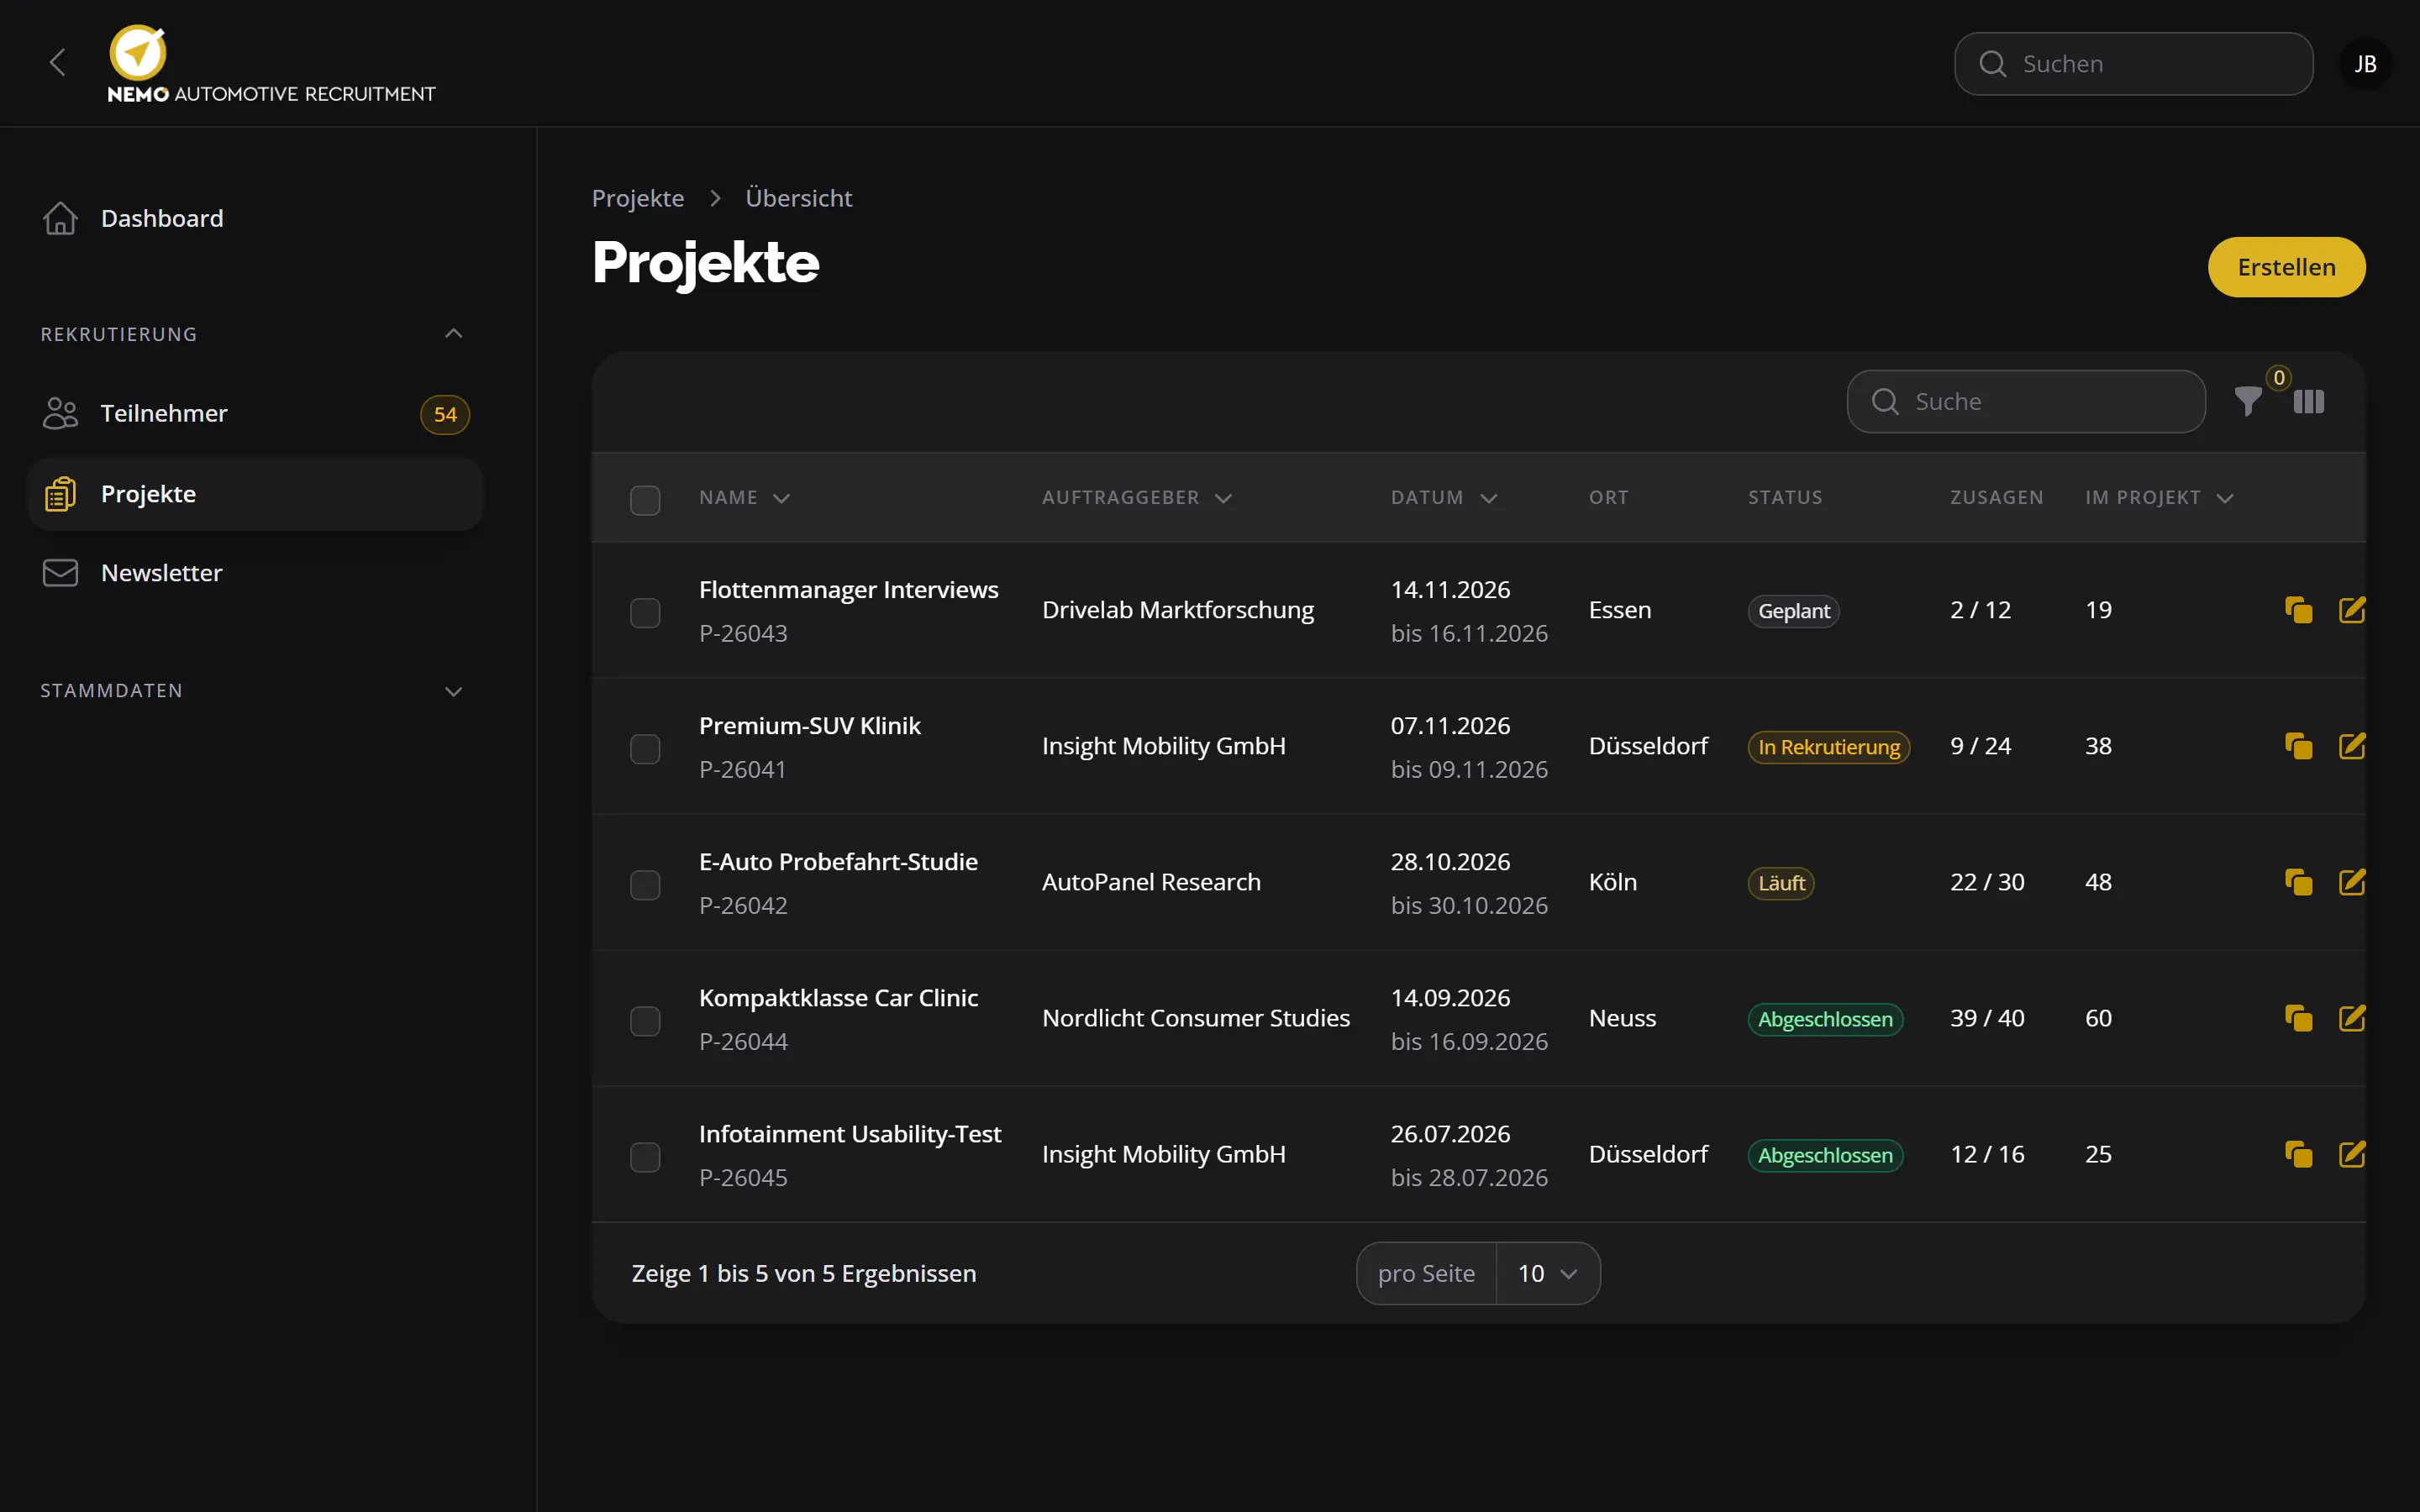The width and height of the screenshot is (2420, 1512).
Task: Open the table filter funnel icon
Action: click(2248, 402)
